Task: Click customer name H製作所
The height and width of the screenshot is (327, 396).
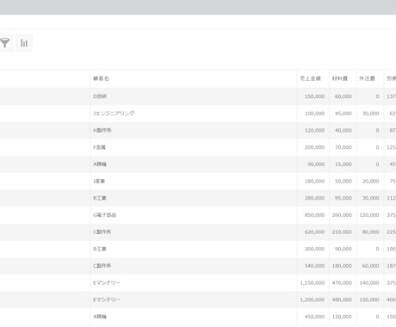Action: click(102, 130)
